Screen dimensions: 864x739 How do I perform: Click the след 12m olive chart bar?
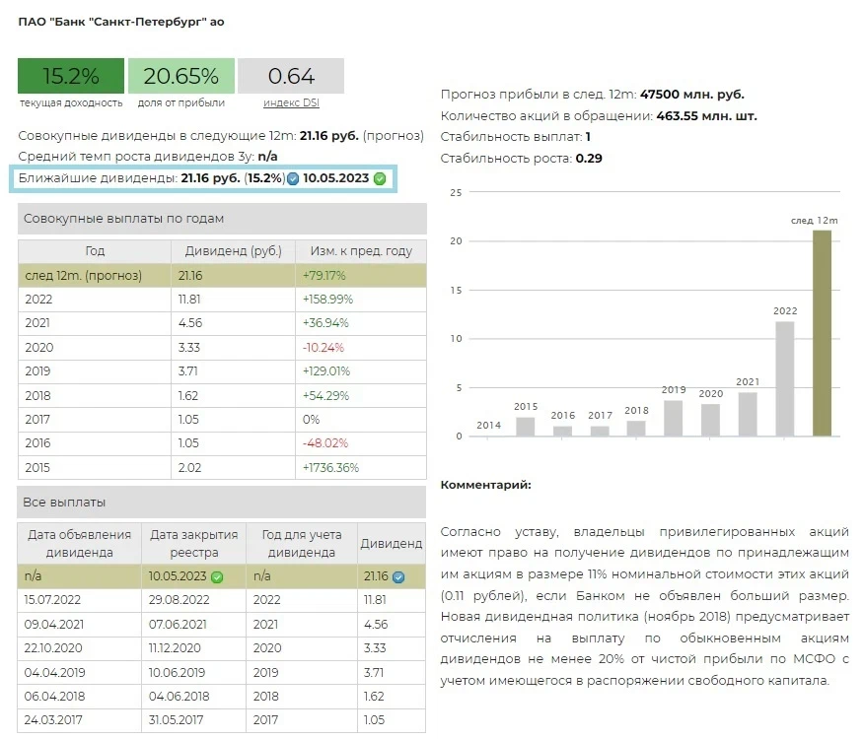[x=822, y=332]
